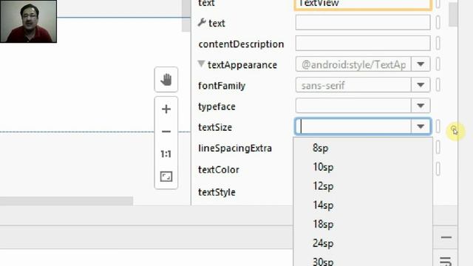
Task: Click the contentDescription input field
Action: tap(363, 44)
